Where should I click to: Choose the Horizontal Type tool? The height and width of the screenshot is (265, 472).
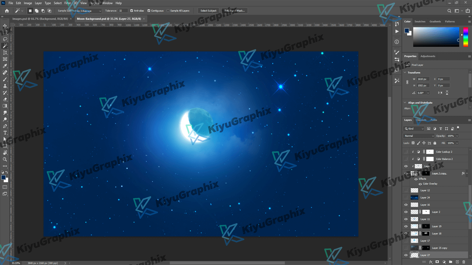(x=5, y=132)
